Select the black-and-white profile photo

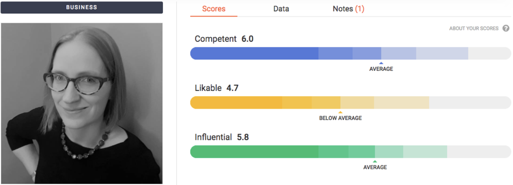[82, 103]
